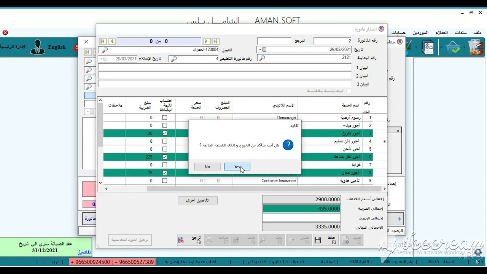This screenshot has height=274, width=487.
Task: Switch language with English button
Action: (x=57, y=47)
